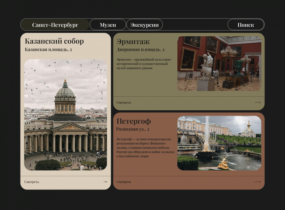This screenshot has height=210, width=285.
Task: Open the Петергоф fountain photo
Action: [219, 143]
